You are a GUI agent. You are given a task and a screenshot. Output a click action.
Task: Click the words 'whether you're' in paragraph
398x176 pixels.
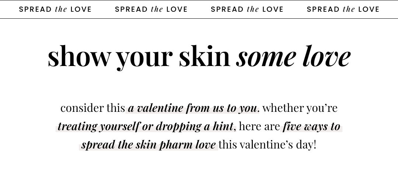pos(300,108)
